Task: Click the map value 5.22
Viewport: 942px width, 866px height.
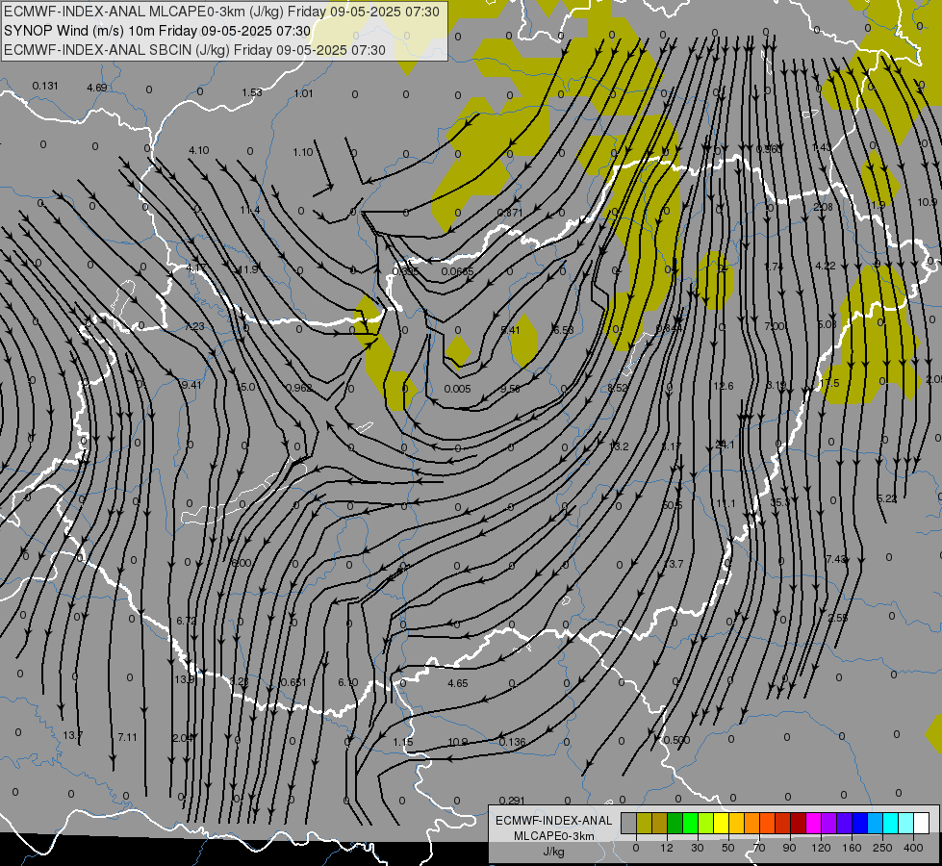Action: coord(887,498)
